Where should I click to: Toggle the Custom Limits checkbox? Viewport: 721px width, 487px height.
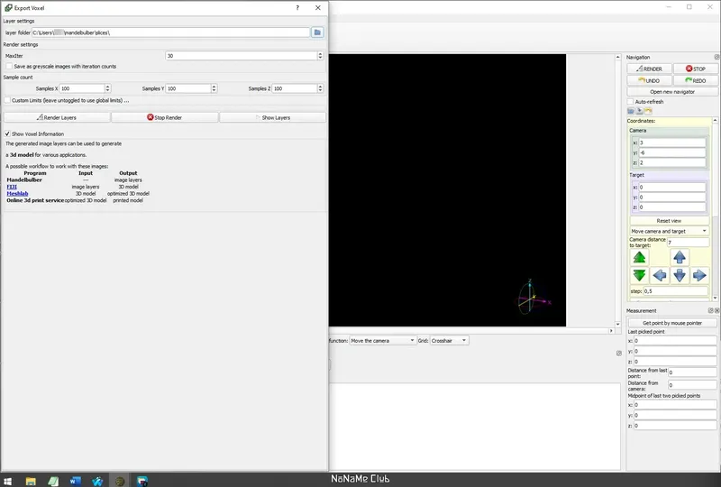(x=7, y=100)
